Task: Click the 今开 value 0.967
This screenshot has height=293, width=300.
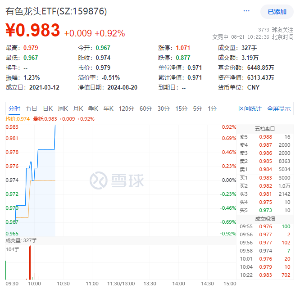Action: 103,48
